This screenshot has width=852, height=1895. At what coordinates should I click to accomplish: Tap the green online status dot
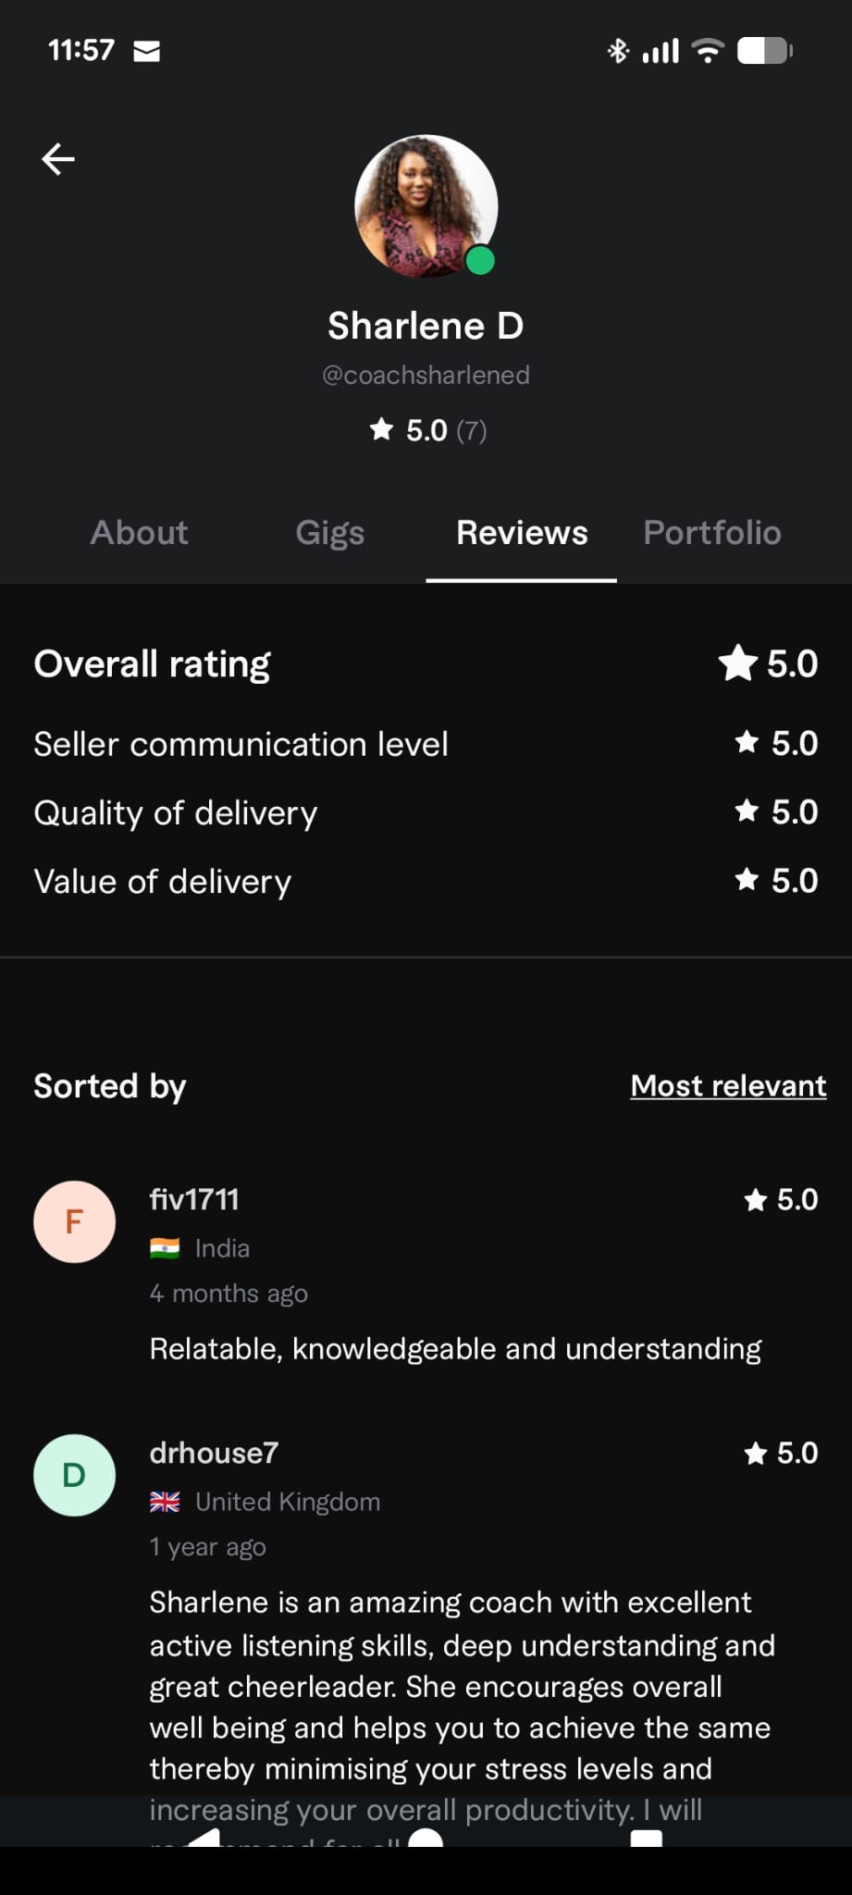pyautogui.click(x=480, y=261)
